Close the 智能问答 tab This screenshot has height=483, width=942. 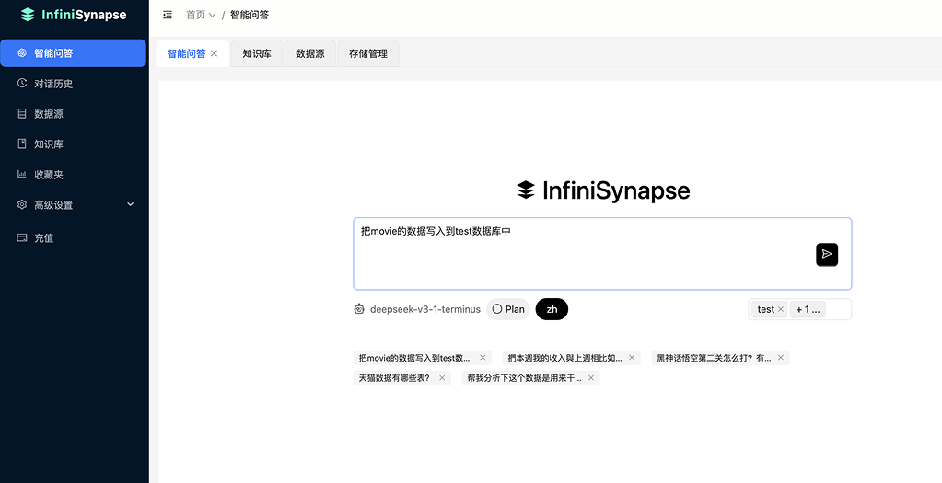pos(214,53)
